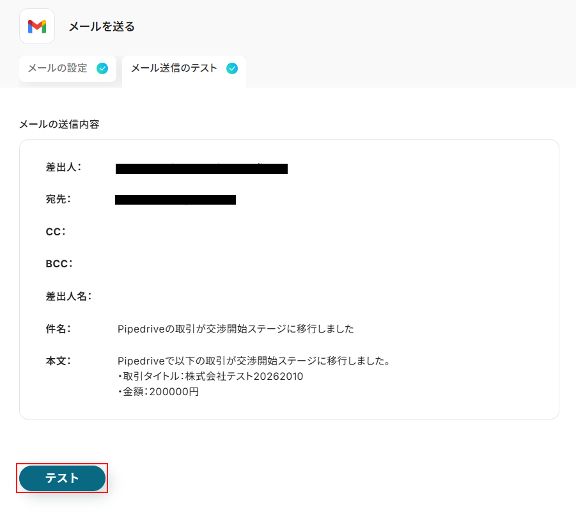Viewport: 576px width, 518px height.
Task: Click the checkmark on メール送信のテスト tab
Action: [232, 68]
